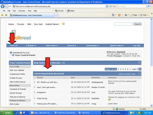Click the browser Back arrow button
The width and height of the screenshot is (153, 115).
click(x=3, y=6)
